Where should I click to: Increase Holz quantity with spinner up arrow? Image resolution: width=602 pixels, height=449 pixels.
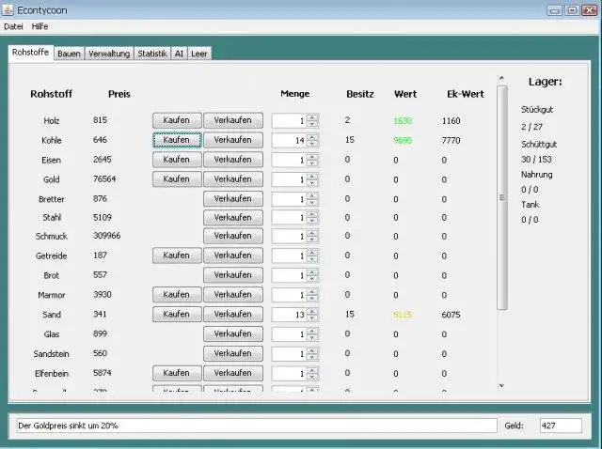(x=312, y=117)
